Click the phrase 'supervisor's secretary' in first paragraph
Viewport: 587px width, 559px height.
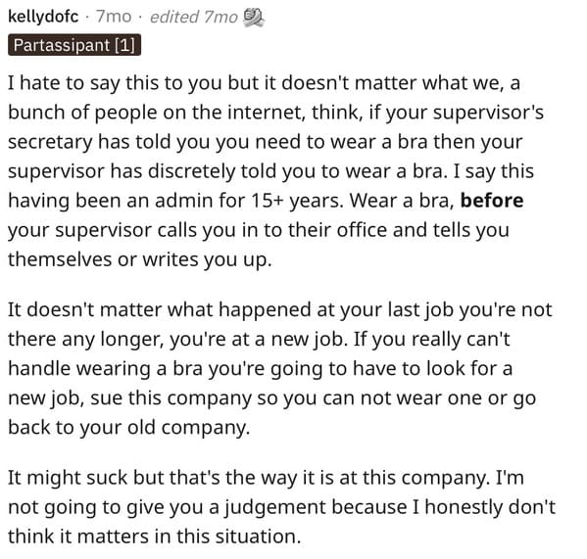[276, 127]
